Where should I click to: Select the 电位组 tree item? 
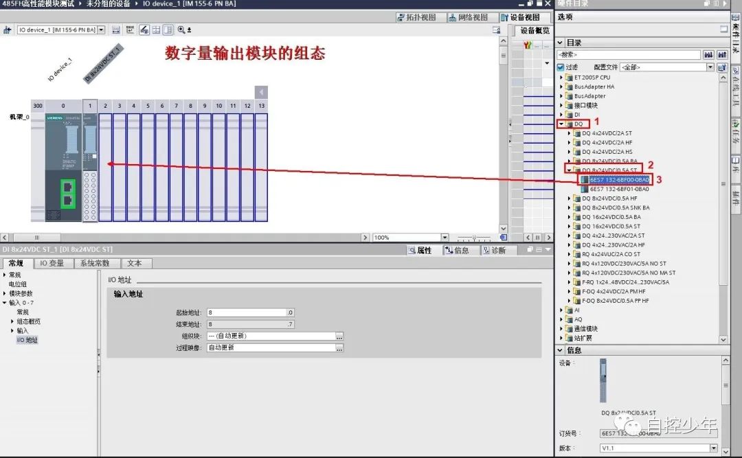pos(17,284)
